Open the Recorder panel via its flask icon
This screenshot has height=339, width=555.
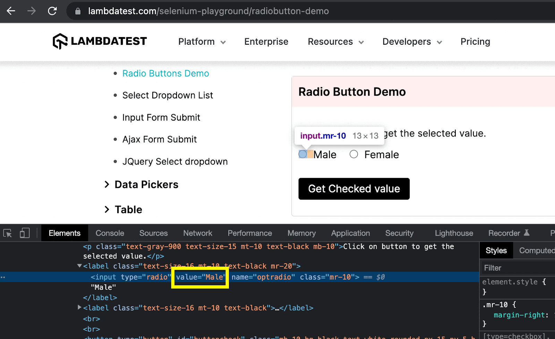click(x=527, y=233)
